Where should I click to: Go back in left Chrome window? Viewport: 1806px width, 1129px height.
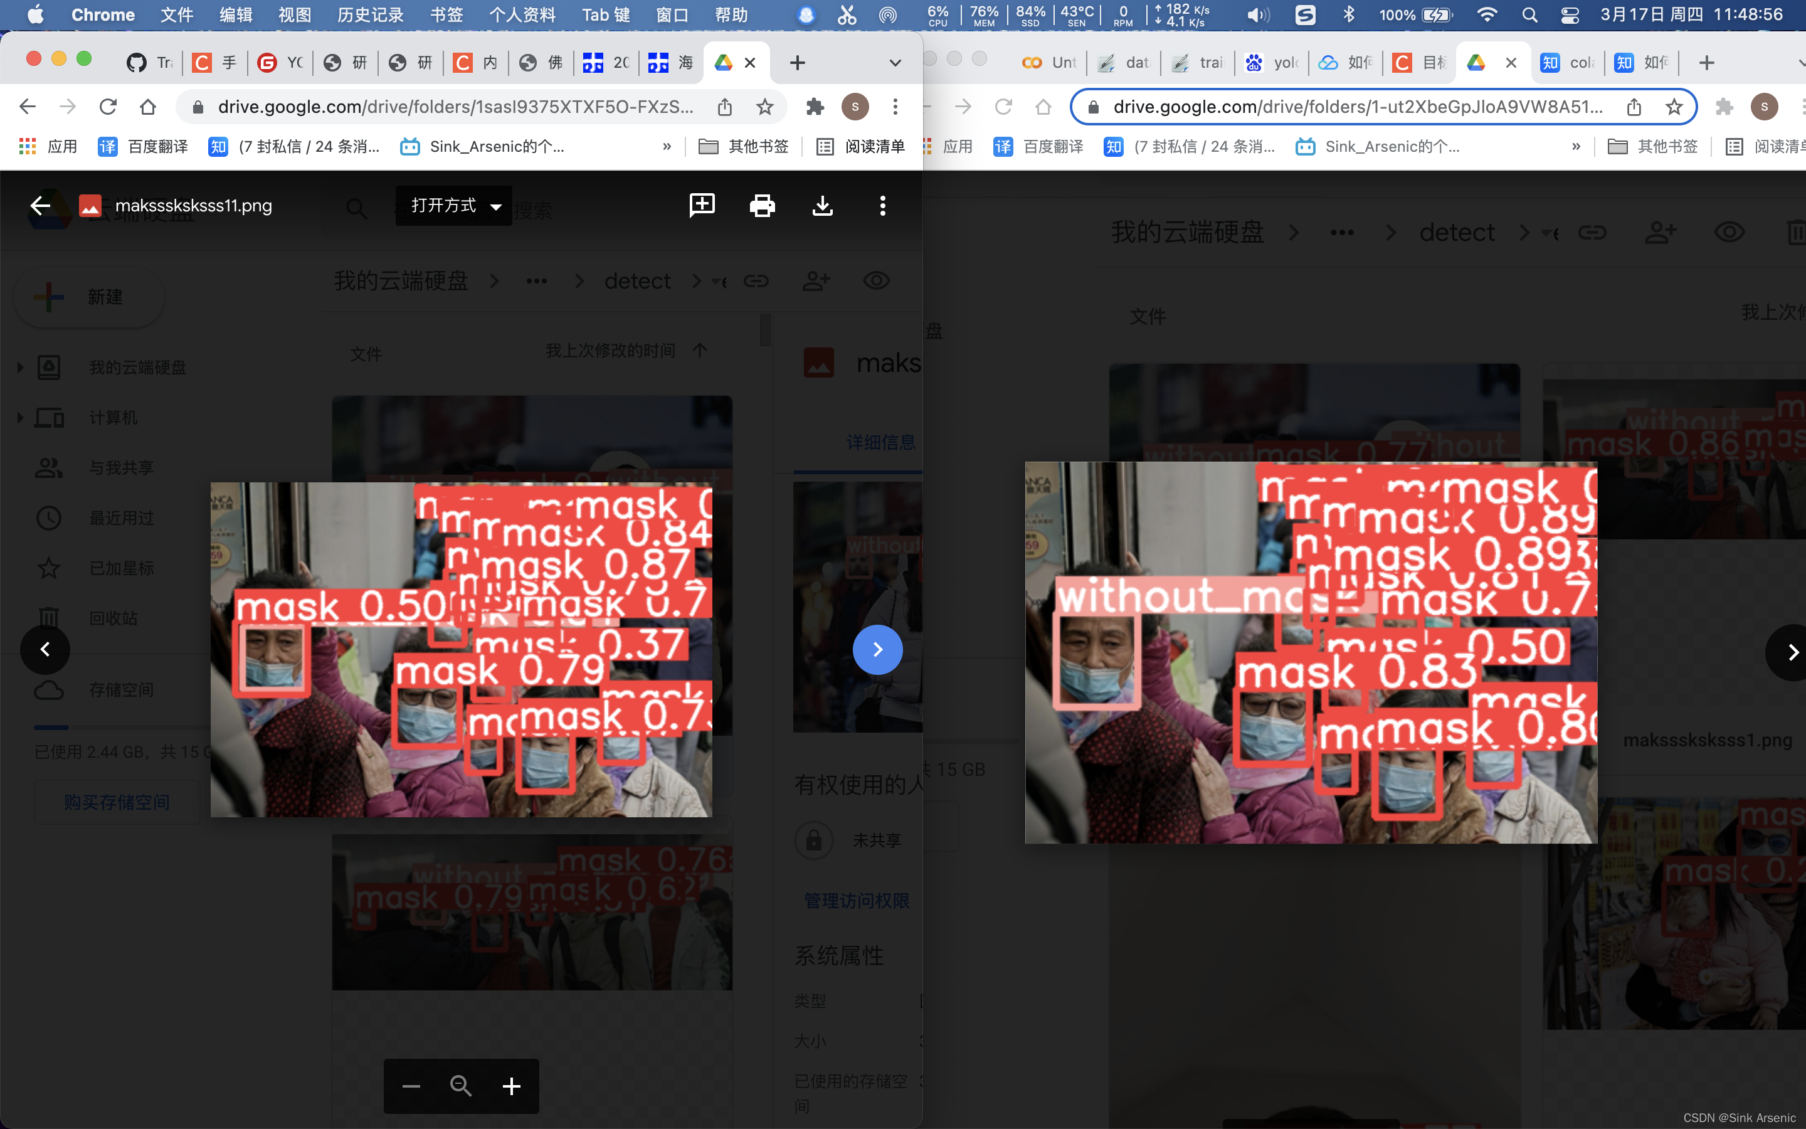28,107
